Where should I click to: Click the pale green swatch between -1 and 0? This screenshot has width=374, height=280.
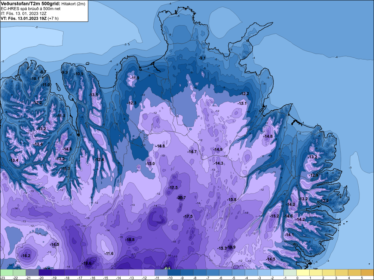pyautogui.click(x=290, y=273)
